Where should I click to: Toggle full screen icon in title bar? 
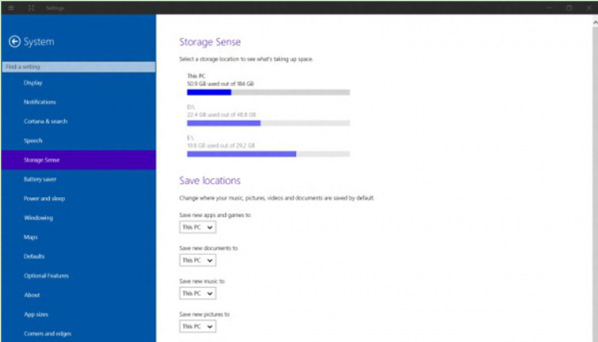[x=31, y=7]
